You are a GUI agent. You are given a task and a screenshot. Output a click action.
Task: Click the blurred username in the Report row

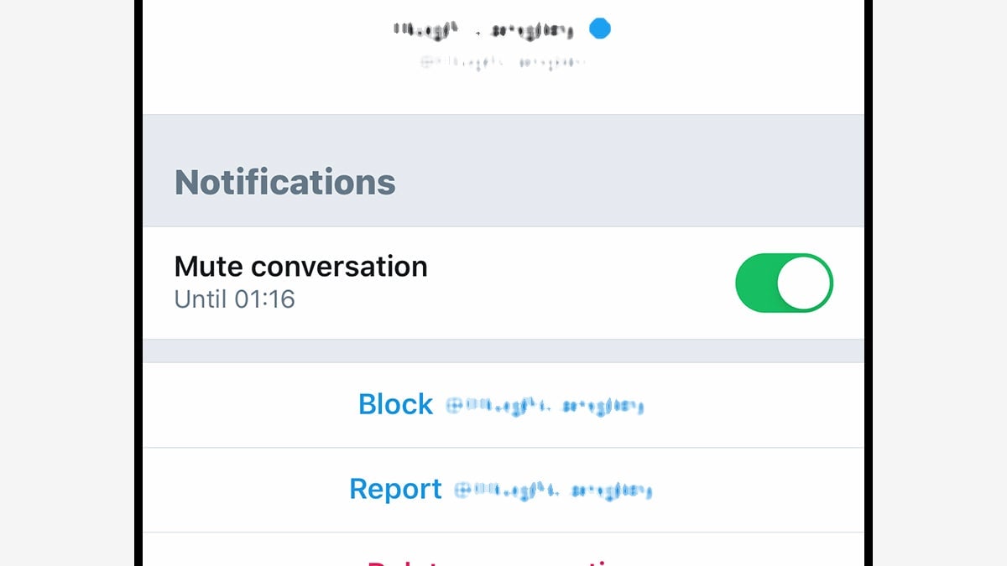pyautogui.click(x=553, y=491)
